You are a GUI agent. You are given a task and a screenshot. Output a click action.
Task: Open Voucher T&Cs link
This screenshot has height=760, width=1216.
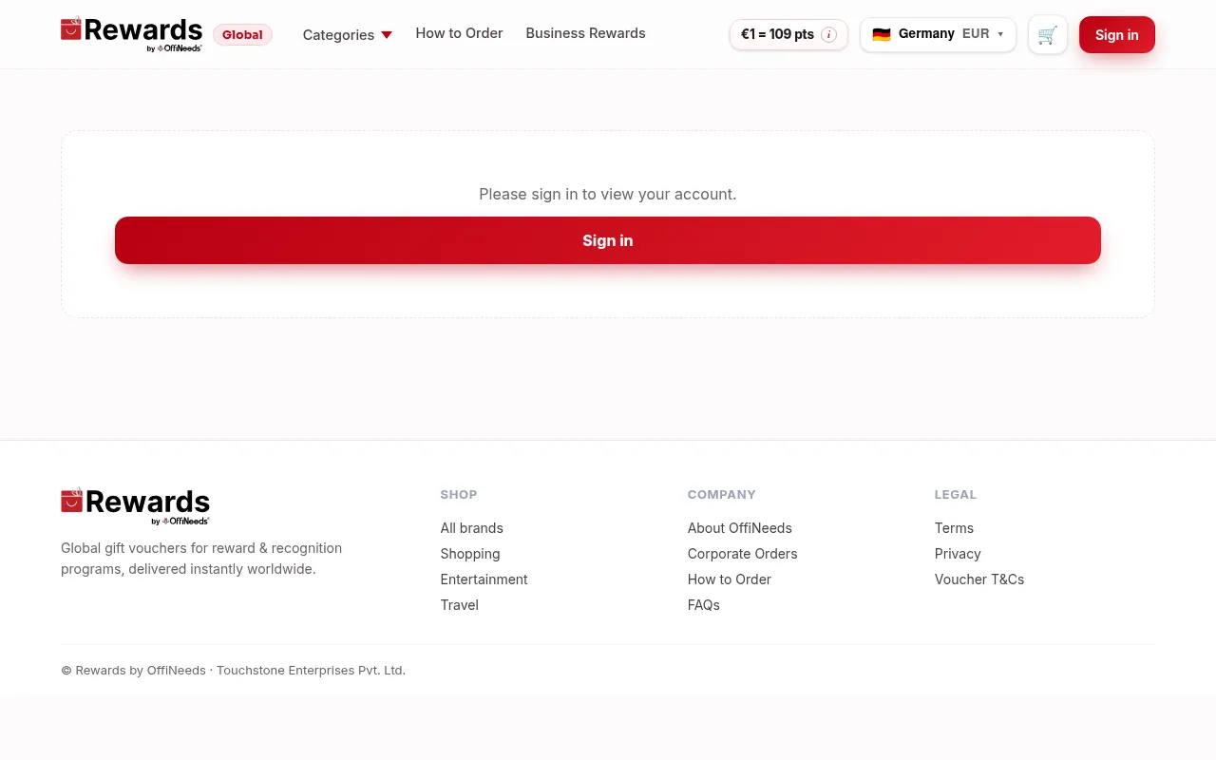[979, 579]
